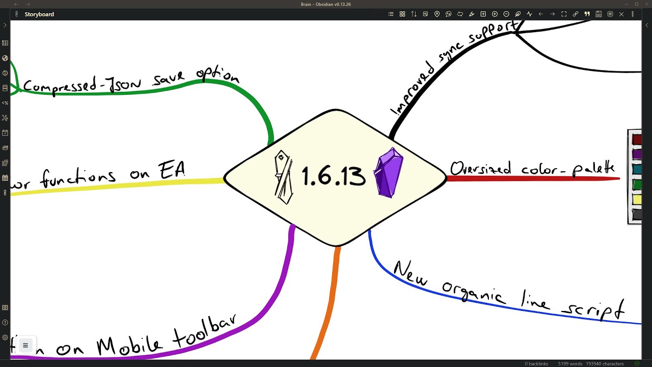Image resolution: width=652 pixels, height=367 pixels.
Task: Click the speech bubble translate icon
Action: pyautogui.click(x=448, y=14)
